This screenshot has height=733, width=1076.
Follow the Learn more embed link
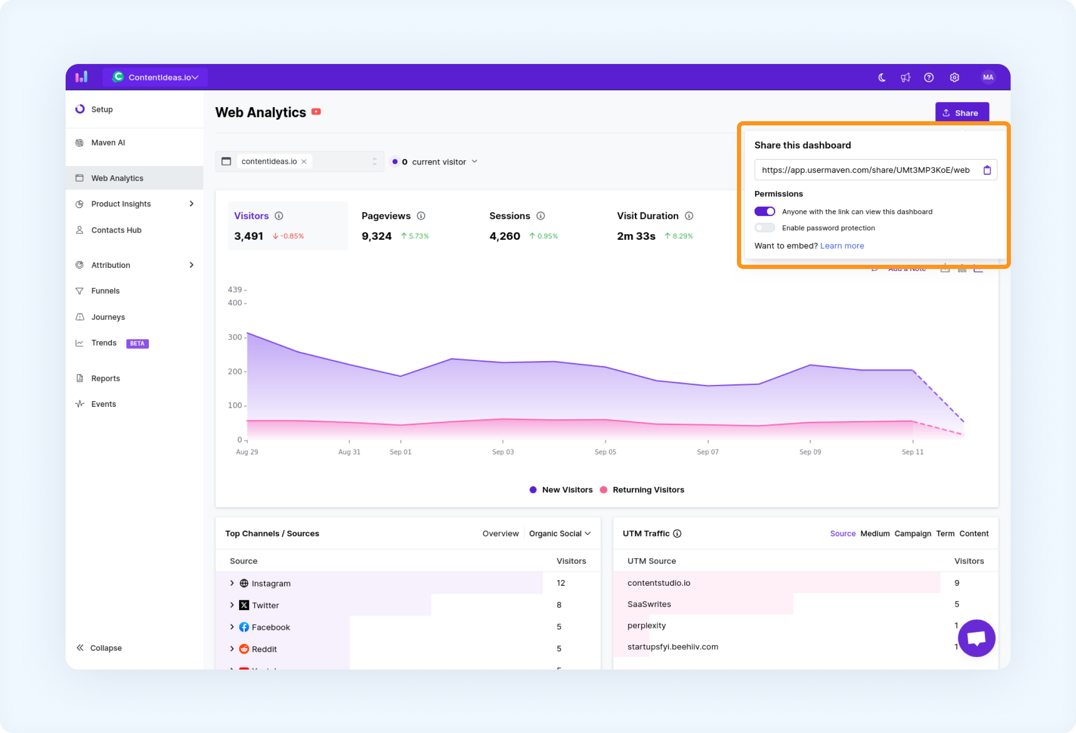842,246
